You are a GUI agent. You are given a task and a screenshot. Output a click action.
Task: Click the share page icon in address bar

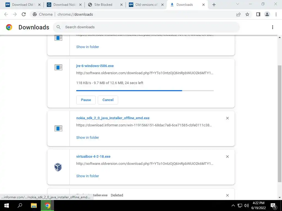coord(238,14)
